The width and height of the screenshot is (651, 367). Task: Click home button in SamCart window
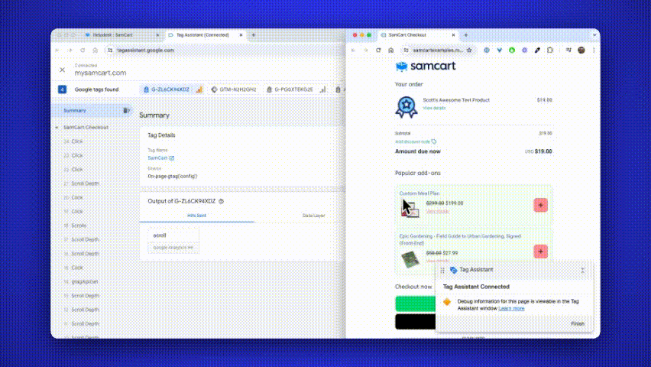(390, 50)
